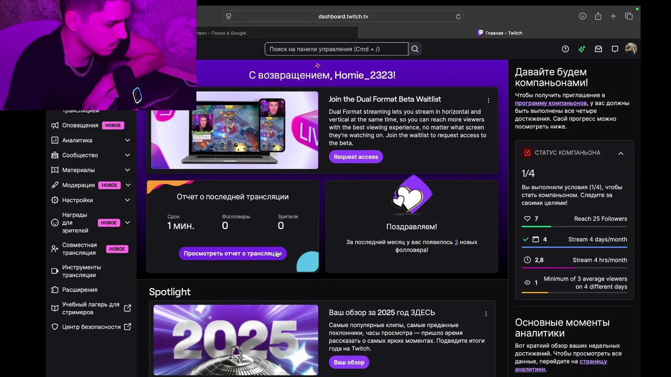671x377 pixels.
Task: Open Safari downloads icon
Action: [582, 16]
